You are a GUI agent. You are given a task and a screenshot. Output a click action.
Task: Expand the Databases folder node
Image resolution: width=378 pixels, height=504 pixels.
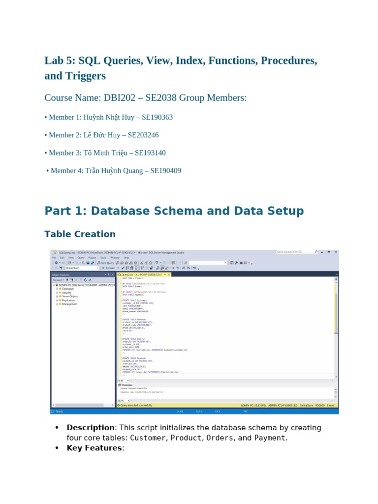coord(57,289)
